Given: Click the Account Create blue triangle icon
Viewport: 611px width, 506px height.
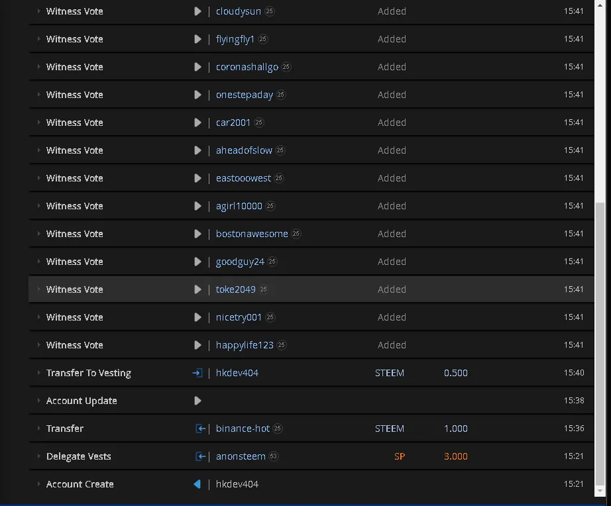Looking at the screenshot, I should point(197,484).
